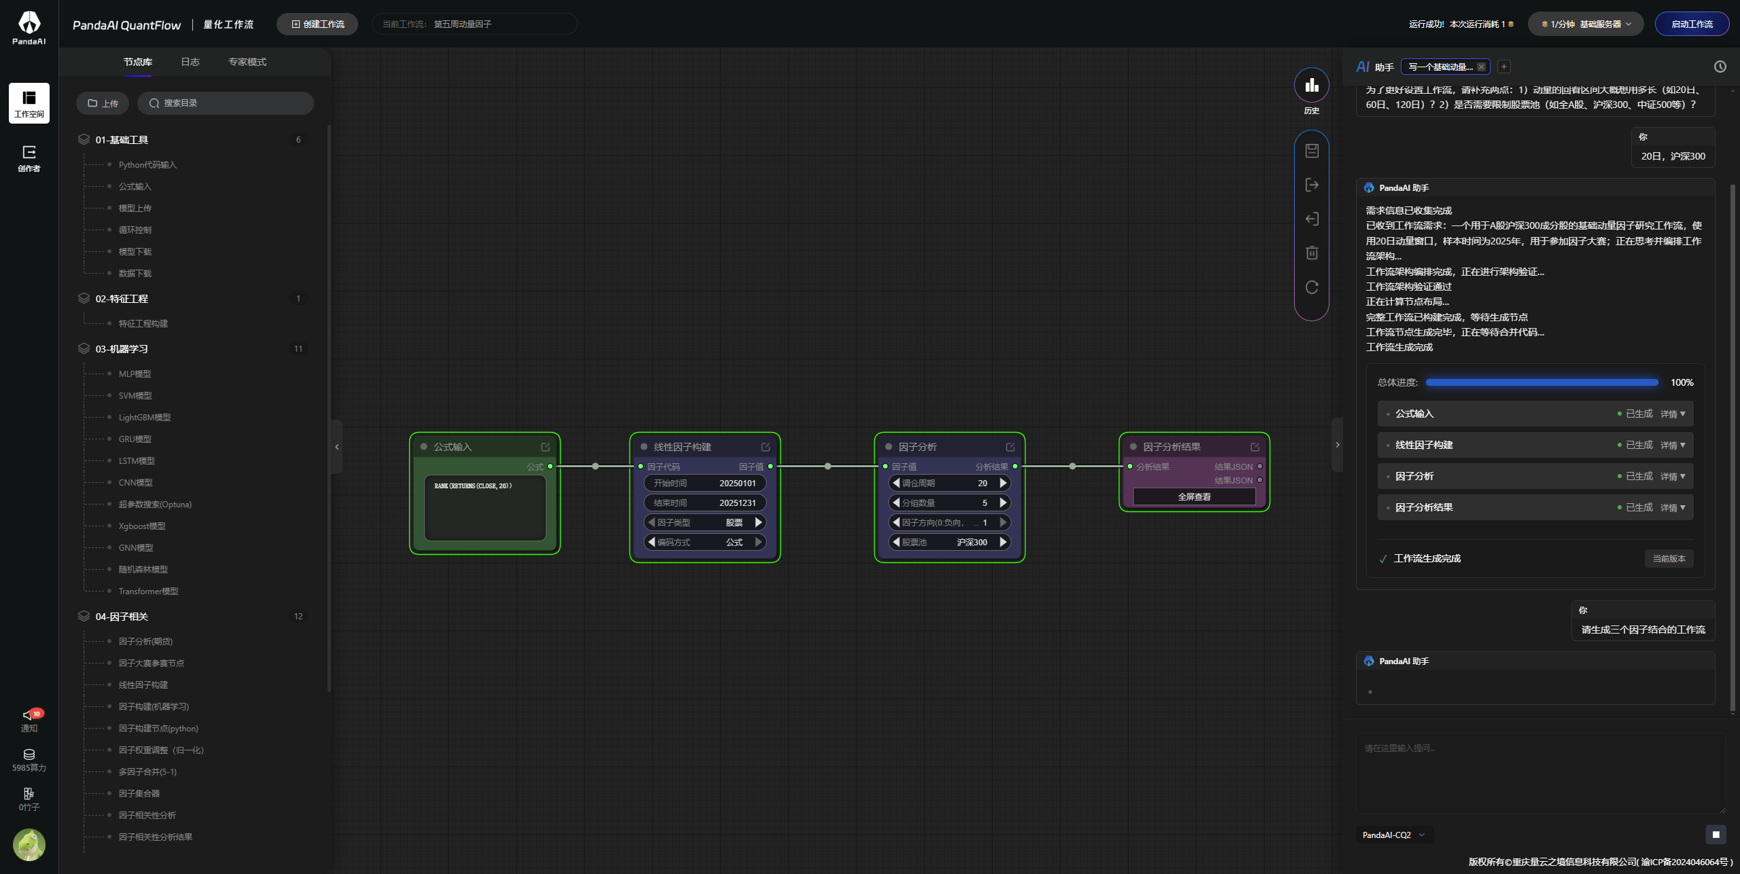Image resolution: width=1740 pixels, height=874 pixels.
Task: Click the 搜索目录 search field
Action: point(226,103)
